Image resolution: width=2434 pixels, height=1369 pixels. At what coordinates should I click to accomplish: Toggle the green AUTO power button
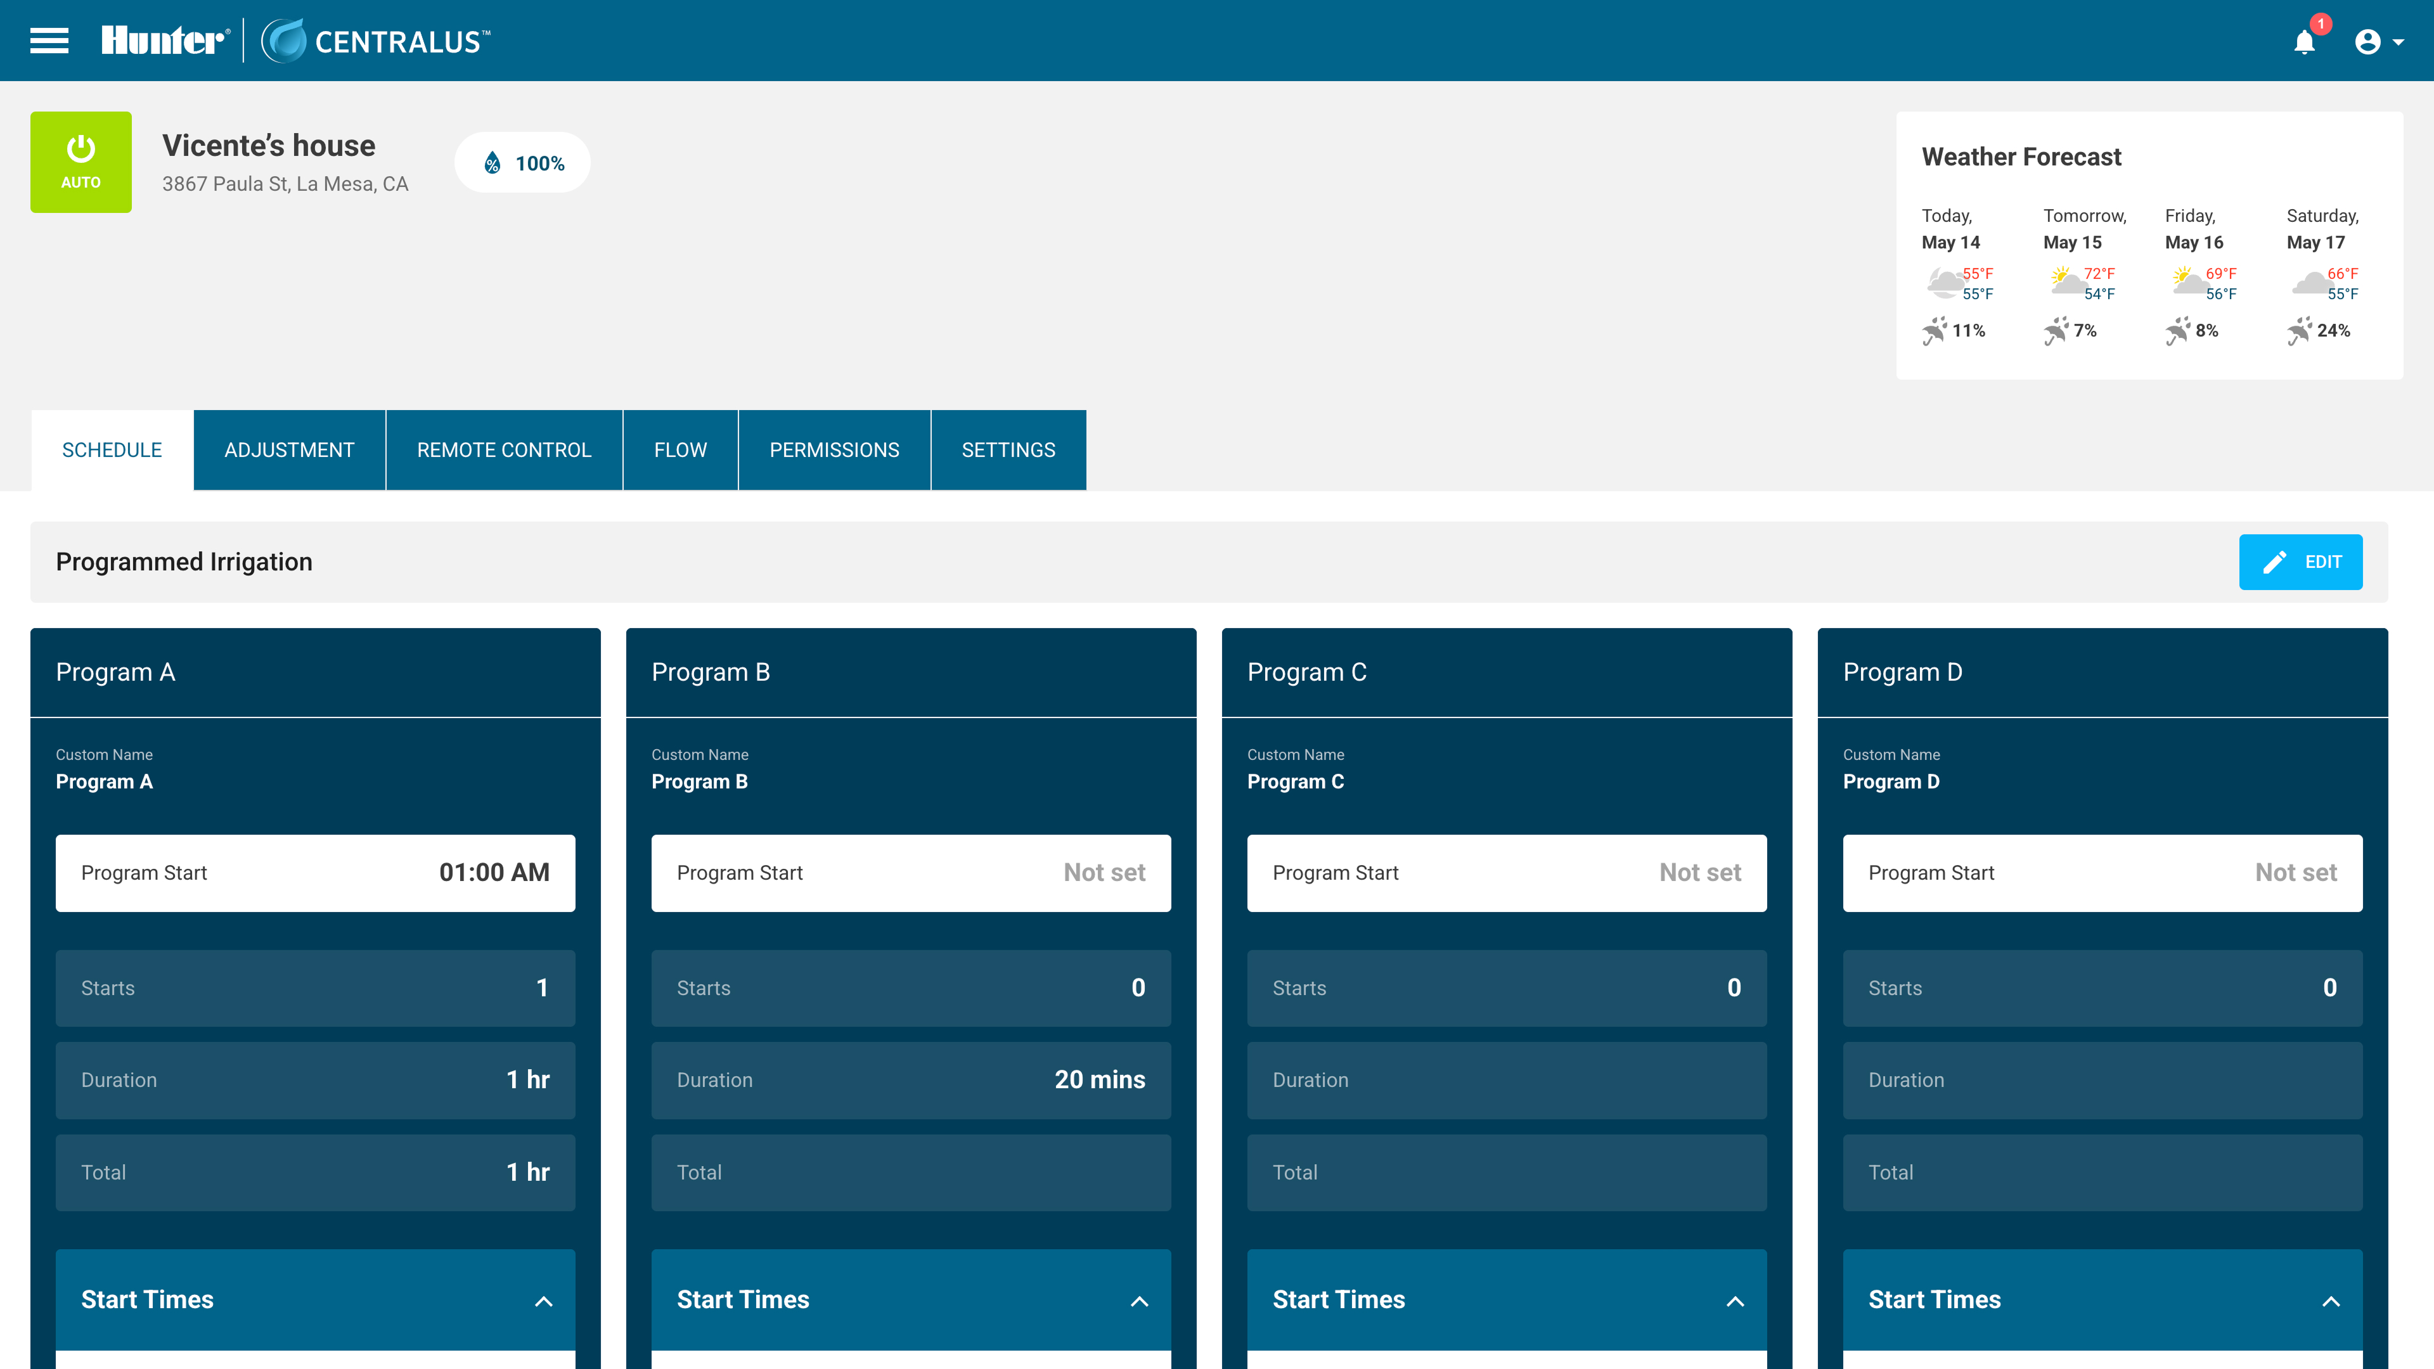(81, 162)
